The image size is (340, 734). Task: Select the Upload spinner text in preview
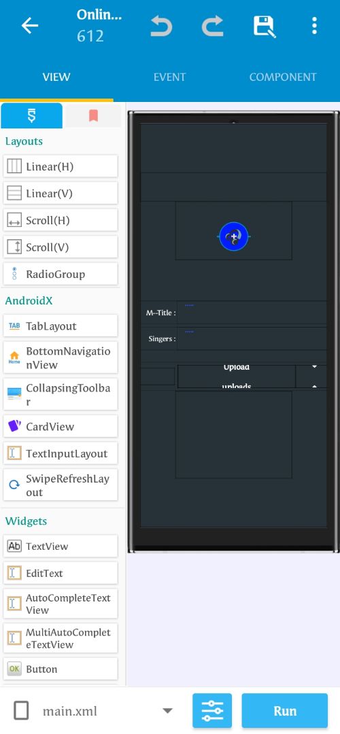click(237, 367)
